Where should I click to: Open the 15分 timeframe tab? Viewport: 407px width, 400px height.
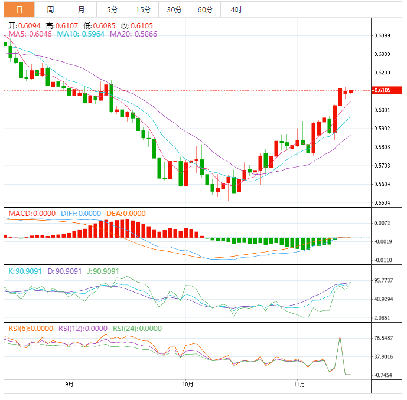(x=144, y=9)
